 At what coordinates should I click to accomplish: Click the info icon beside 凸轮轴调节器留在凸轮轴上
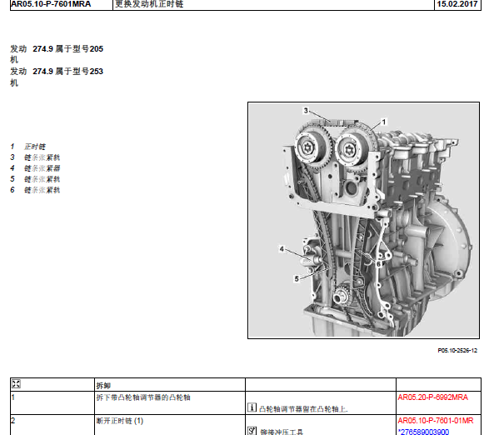[x=252, y=407]
